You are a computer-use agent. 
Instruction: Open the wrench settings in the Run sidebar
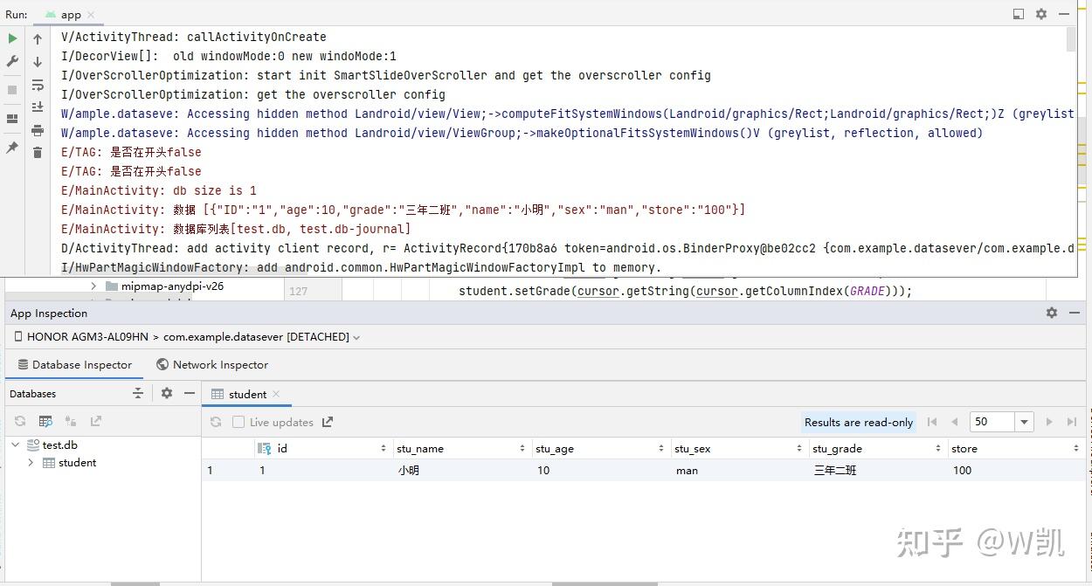pyautogui.click(x=12, y=61)
